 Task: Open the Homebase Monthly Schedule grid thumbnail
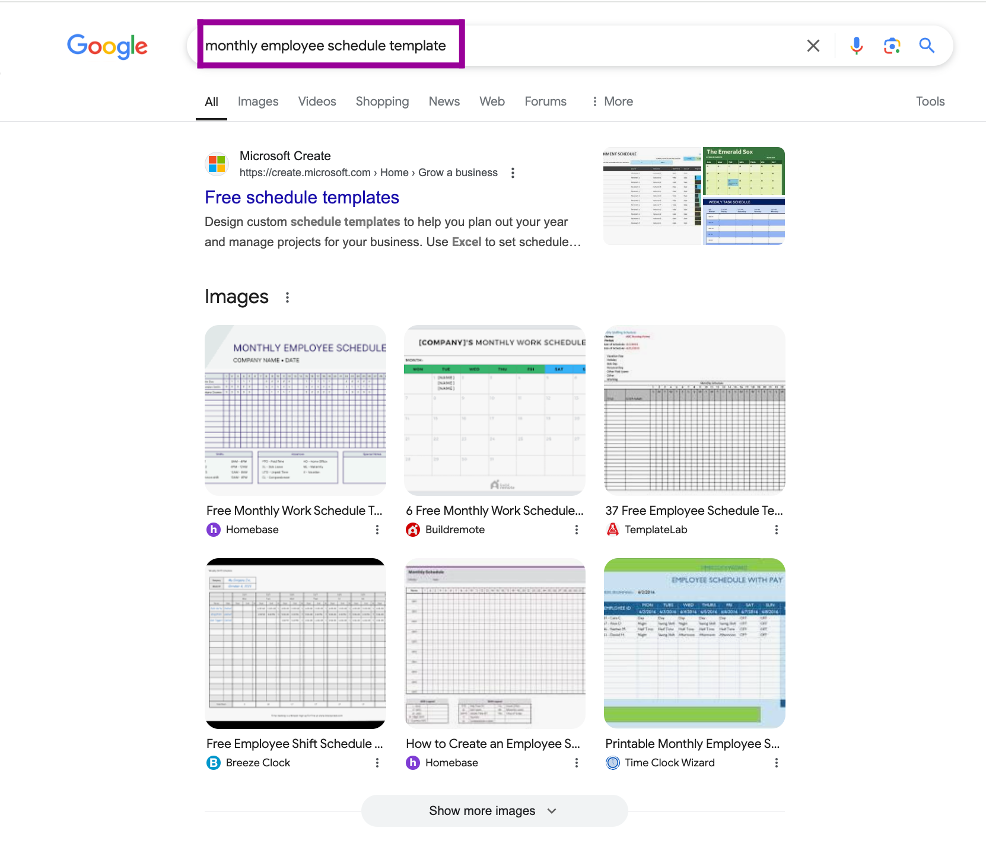coord(495,644)
